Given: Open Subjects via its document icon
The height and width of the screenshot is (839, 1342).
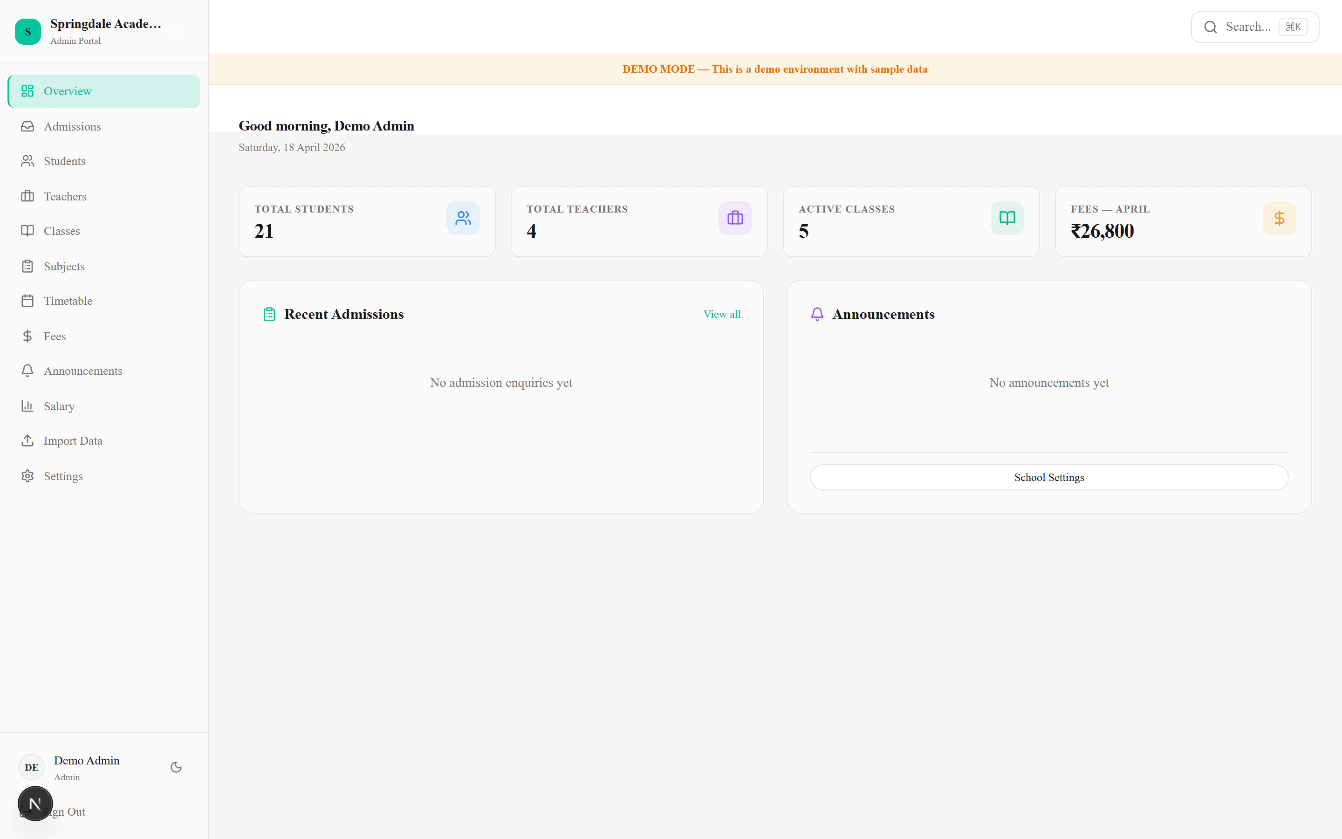Looking at the screenshot, I should point(28,266).
